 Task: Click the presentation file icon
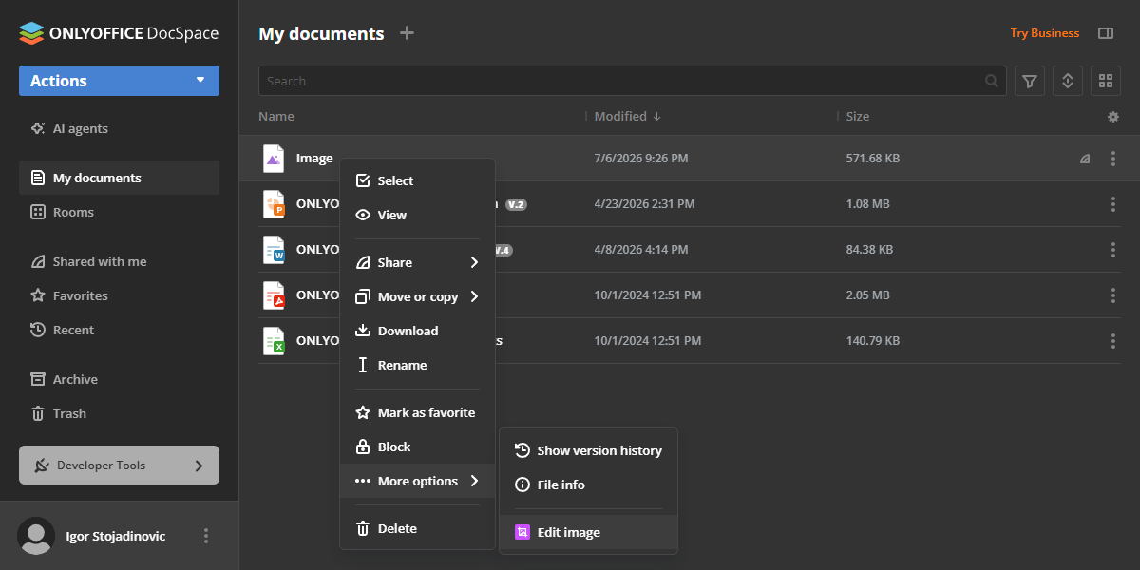tap(274, 204)
